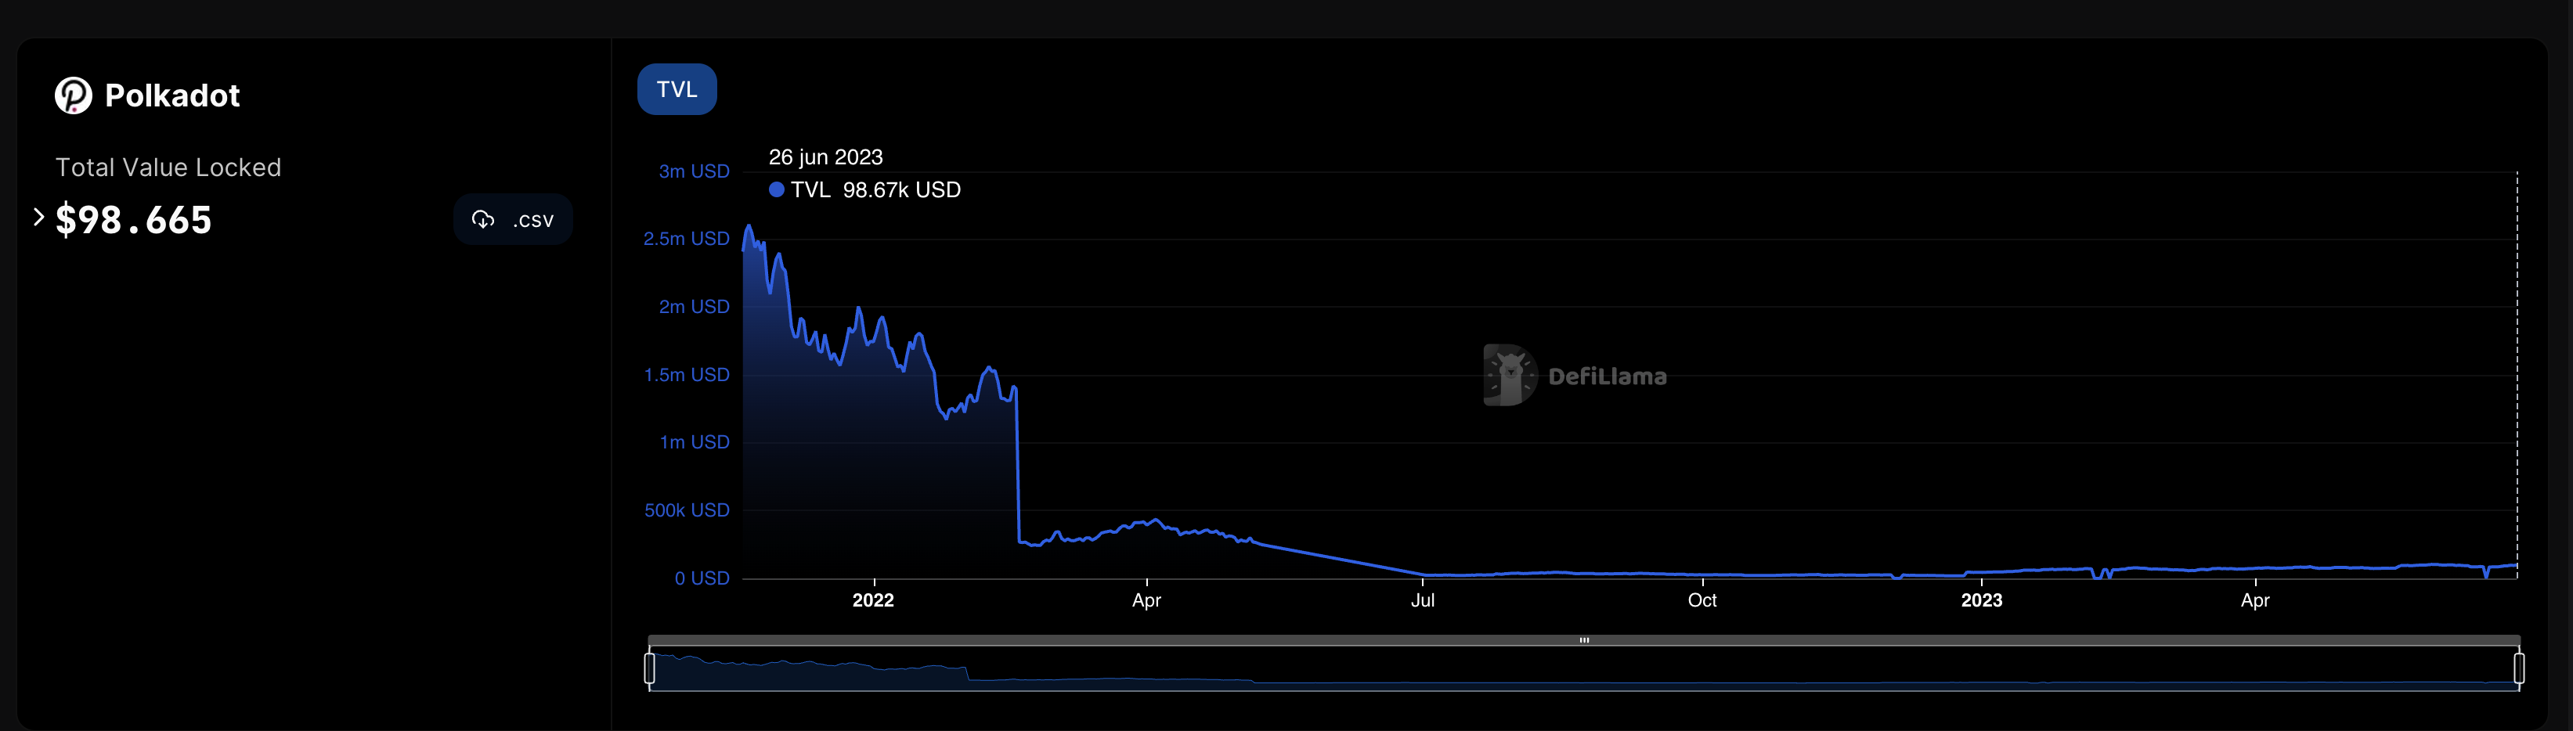Click the cloud download icon beside .csv
Viewport: 2573px width, 731px height.
pos(483,220)
